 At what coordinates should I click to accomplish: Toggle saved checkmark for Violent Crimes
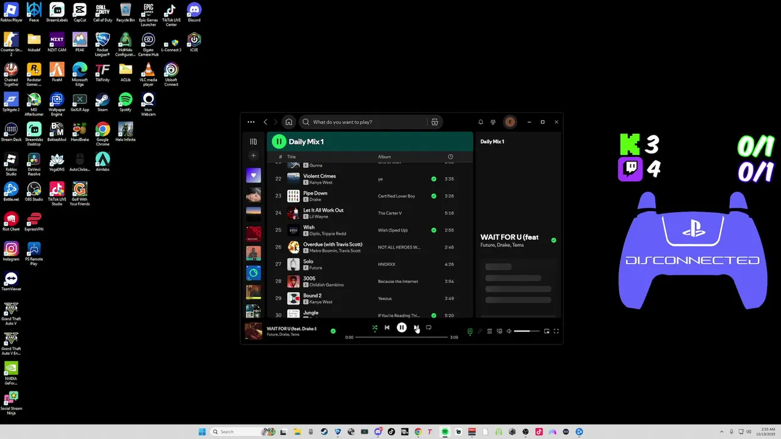[434, 179]
